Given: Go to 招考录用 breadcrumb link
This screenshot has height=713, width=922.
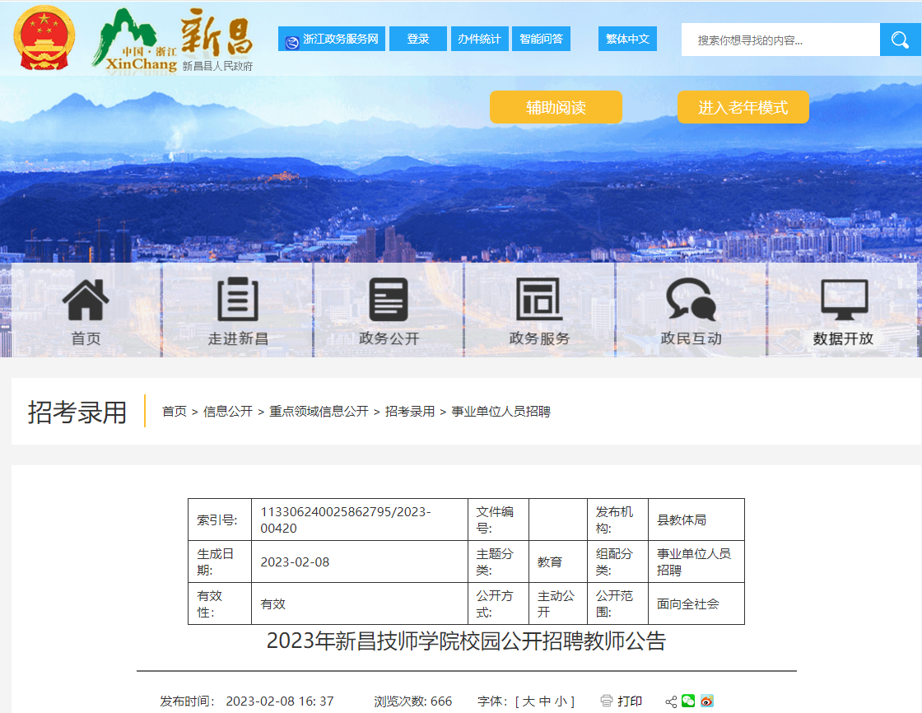Looking at the screenshot, I should coord(410,411).
